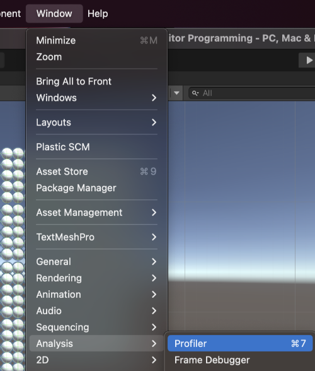This screenshot has width=315, height=371.
Task: Expand the Layouts submenu
Action: coord(96,122)
